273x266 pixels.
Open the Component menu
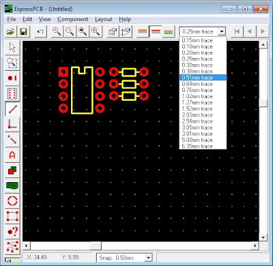(73, 19)
